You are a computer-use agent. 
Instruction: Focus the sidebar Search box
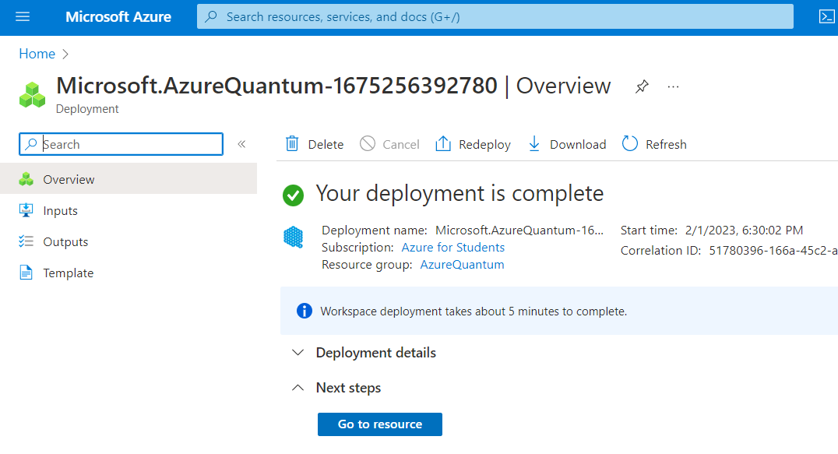click(x=121, y=144)
